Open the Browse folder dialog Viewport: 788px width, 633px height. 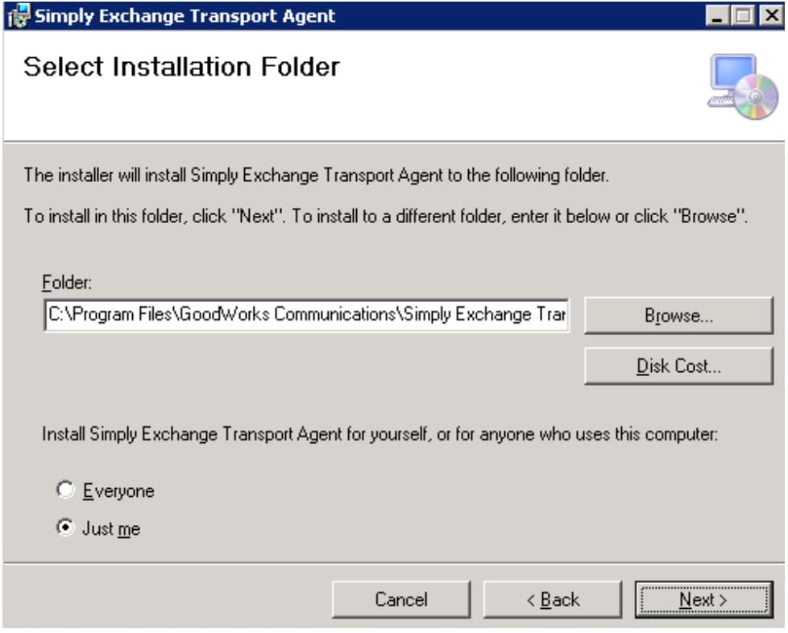click(x=678, y=315)
